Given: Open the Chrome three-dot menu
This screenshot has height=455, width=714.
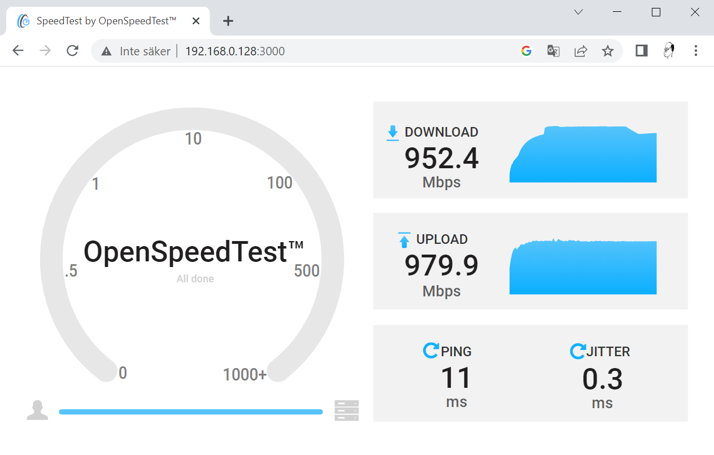Looking at the screenshot, I should [696, 51].
